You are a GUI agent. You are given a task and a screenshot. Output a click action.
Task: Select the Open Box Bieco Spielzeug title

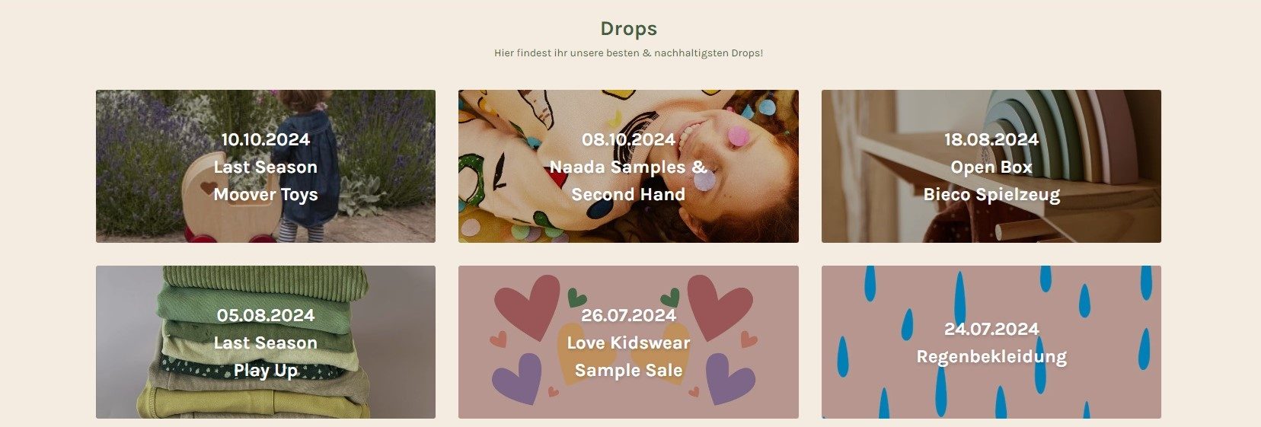coord(991,180)
